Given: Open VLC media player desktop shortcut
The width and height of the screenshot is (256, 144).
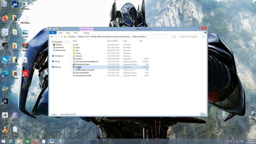Looking at the screenshot, I should 5,132.
